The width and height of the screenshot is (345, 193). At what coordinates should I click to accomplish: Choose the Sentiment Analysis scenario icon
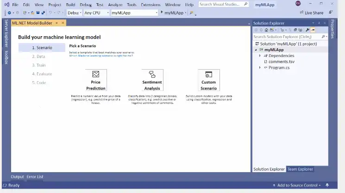[152, 74]
